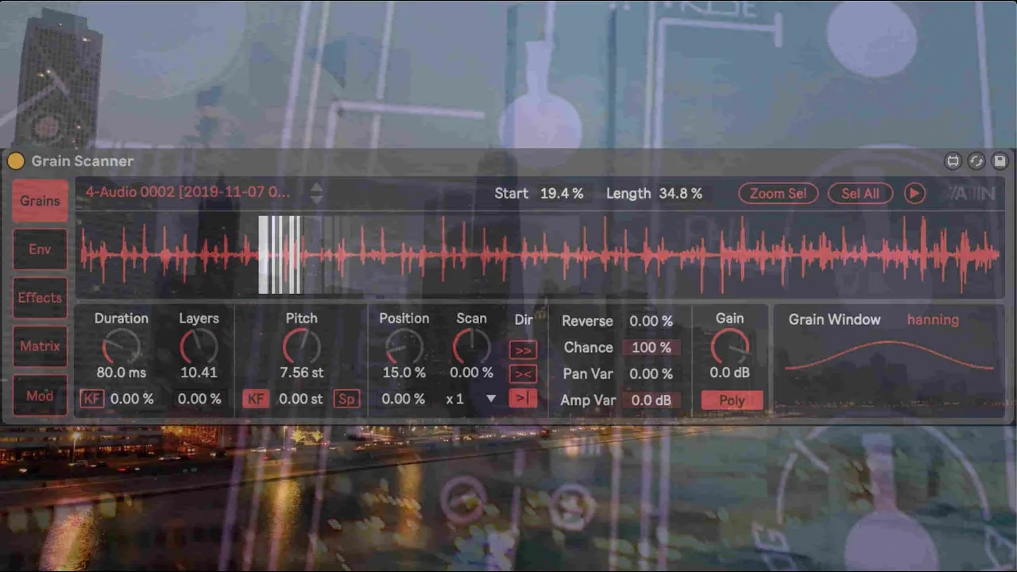The width and height of the screenshot is (1017, 572).
Task: Click the Gain knob
Action: click(x=729, y=347)
